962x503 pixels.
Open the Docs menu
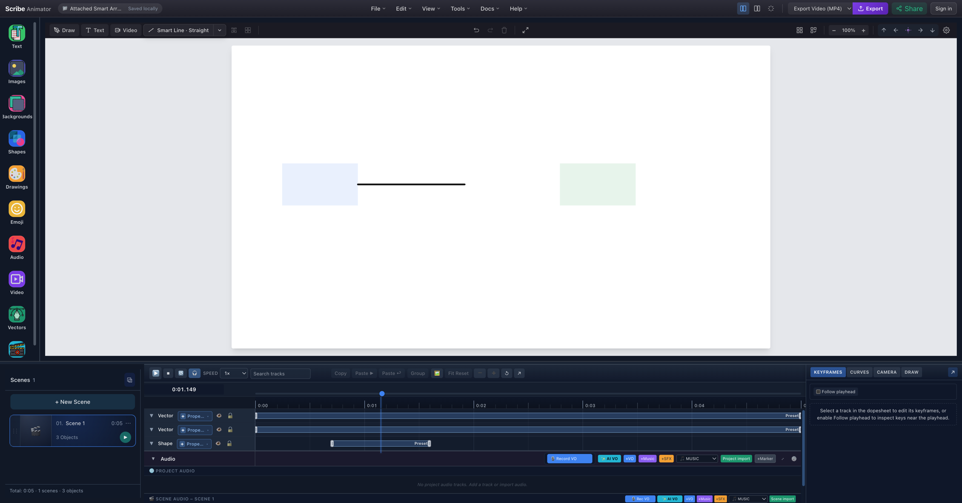pos(490,8)
